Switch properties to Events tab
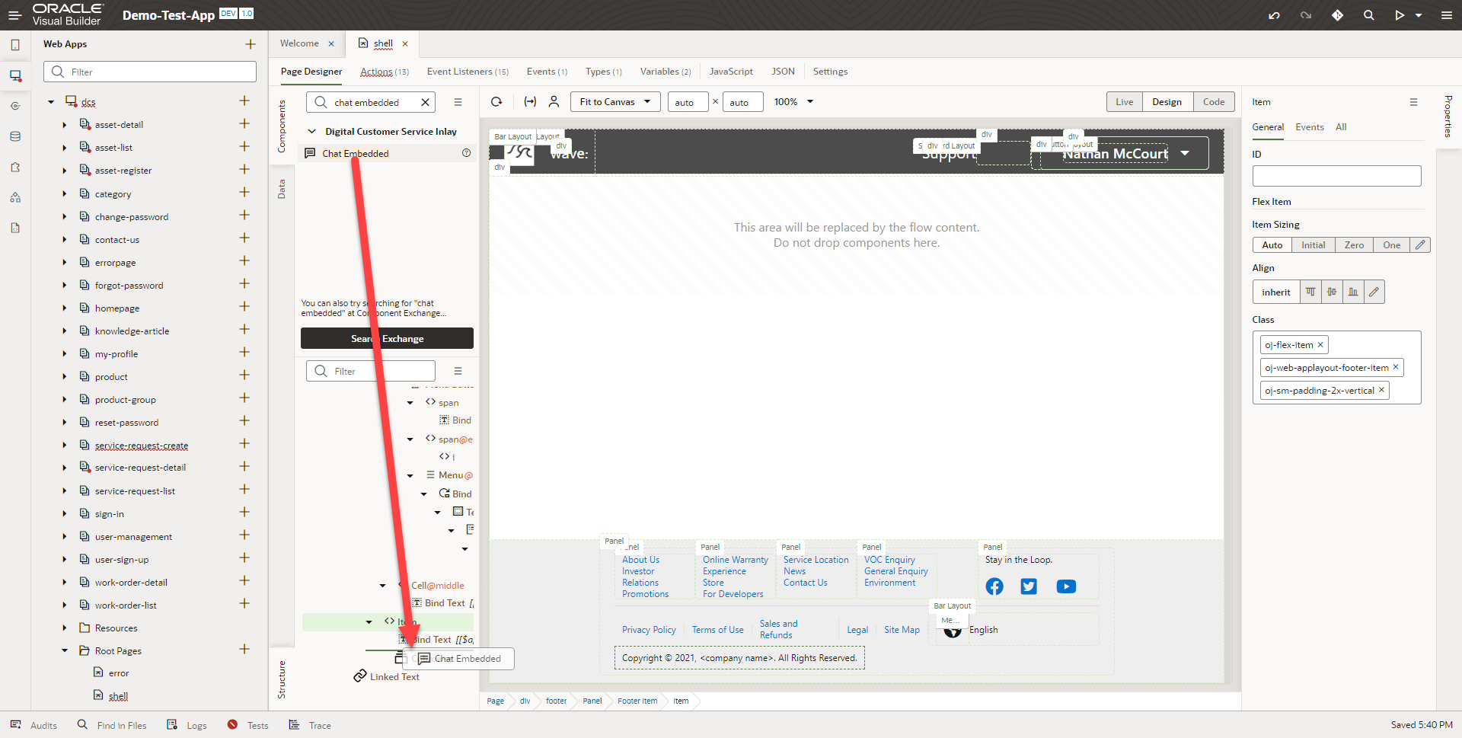1462x738 pixels. pos(1309,127)
